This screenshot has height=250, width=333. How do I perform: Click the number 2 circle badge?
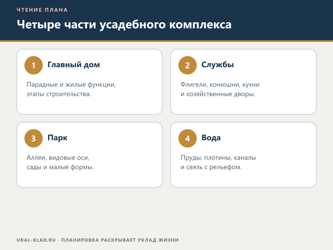[187, 65]
